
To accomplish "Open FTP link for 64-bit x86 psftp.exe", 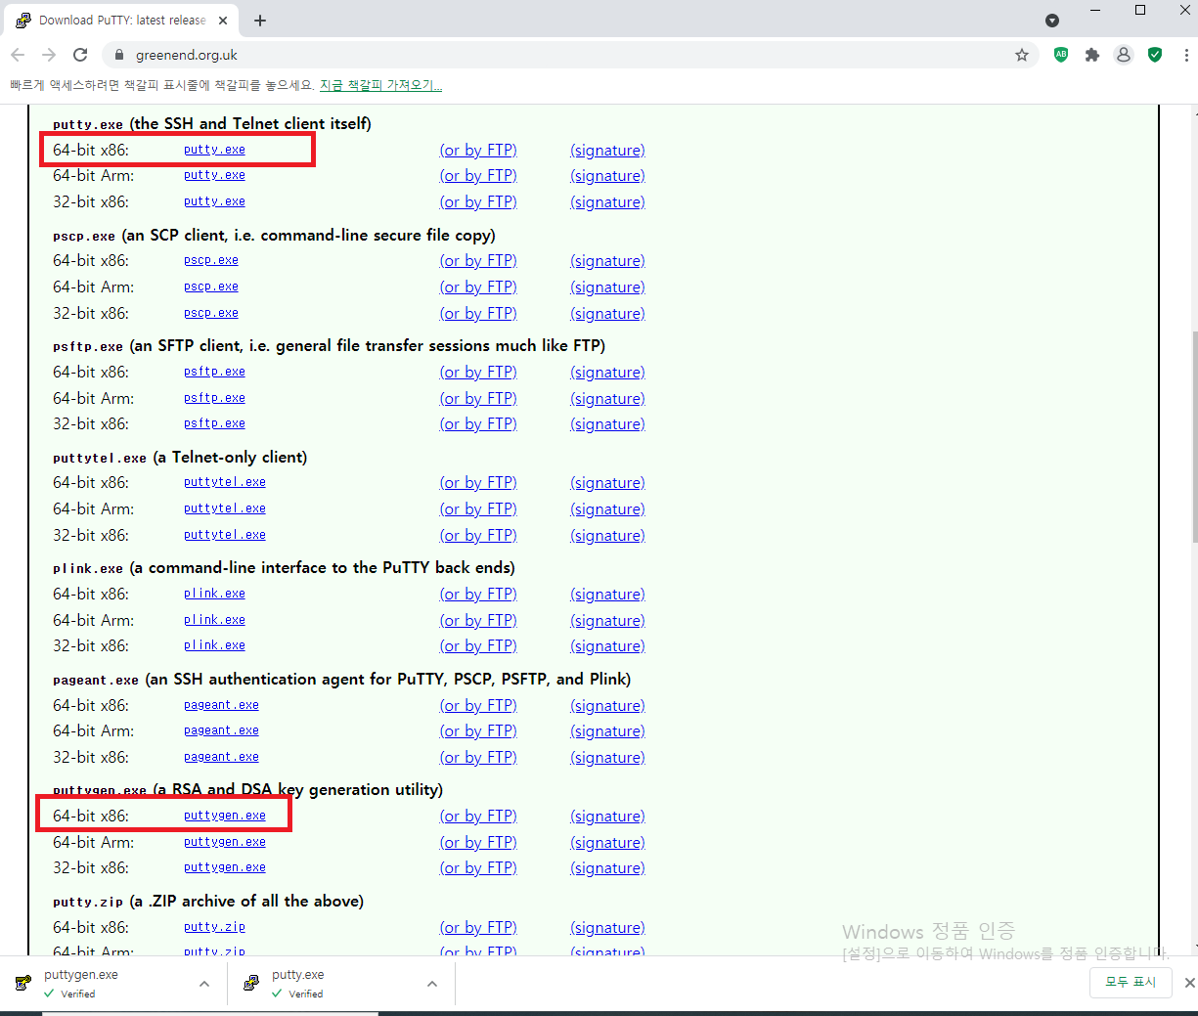I will click(x=478, y=372).
